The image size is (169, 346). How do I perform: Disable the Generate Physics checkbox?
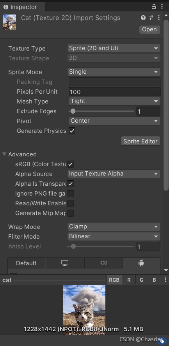click(x=72, y=131)
